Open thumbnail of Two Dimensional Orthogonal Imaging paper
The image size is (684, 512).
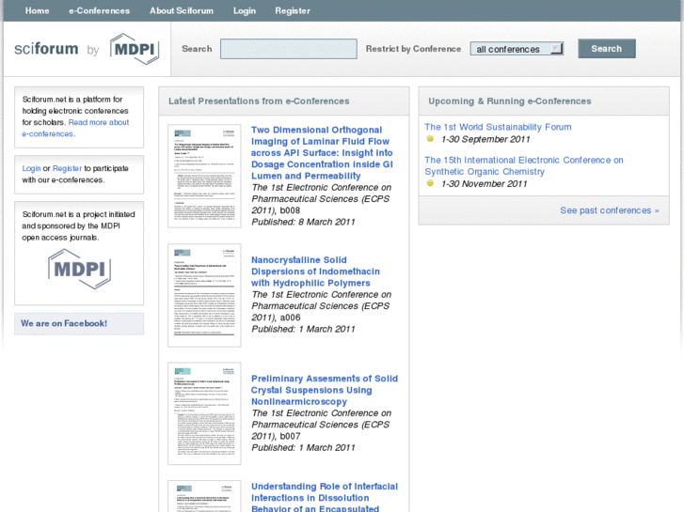(204, 176)
